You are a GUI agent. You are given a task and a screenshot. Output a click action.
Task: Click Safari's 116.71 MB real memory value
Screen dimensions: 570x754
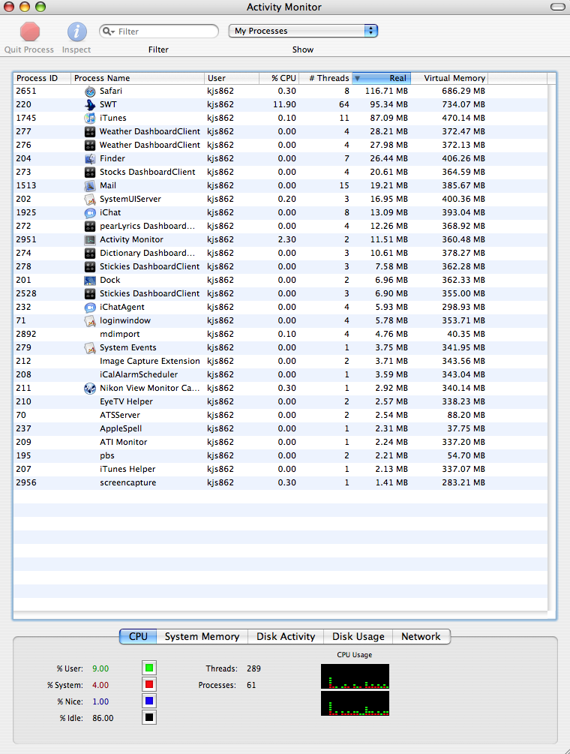(386, 91)
